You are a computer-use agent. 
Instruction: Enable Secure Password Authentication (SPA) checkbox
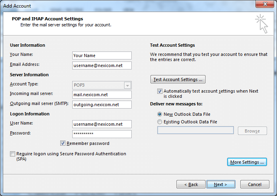pyautogui.click(x=12, y=154)
